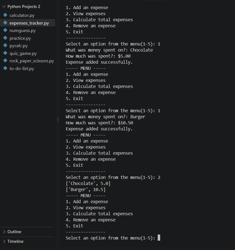Expand the Timeline section chevron

[4, 241]
